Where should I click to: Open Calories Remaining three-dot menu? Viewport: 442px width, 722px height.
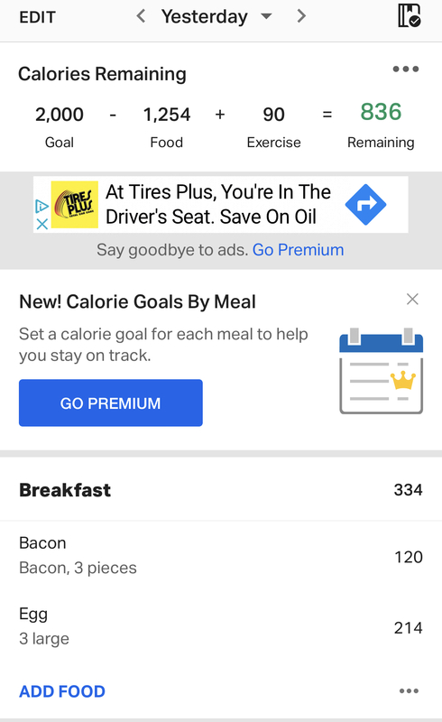click(406, 69)
